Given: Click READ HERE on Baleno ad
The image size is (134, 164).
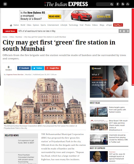Looking at the screenshot, I should pos(54,16).
